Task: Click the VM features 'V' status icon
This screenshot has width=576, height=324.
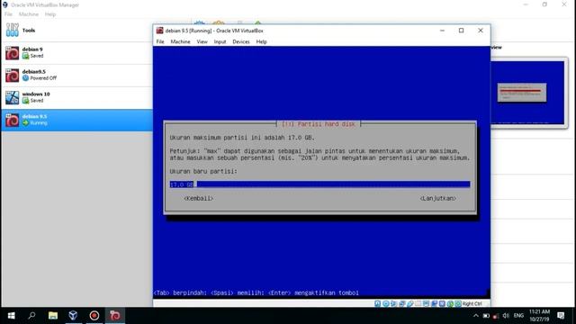Action: [x=442, y=304]
